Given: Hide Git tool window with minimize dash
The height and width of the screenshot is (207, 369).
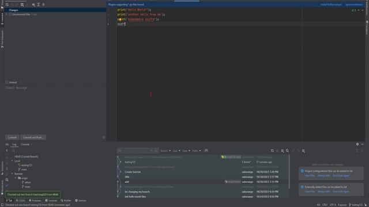Looking at the screenshot, I should (x=363, y=144).
